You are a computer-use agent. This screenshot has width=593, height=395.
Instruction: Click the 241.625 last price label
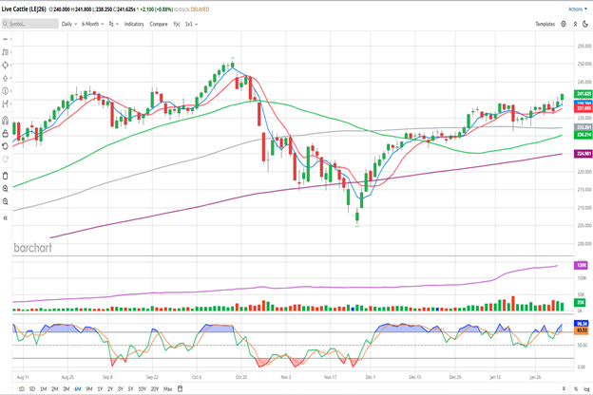tap(583, 94)
